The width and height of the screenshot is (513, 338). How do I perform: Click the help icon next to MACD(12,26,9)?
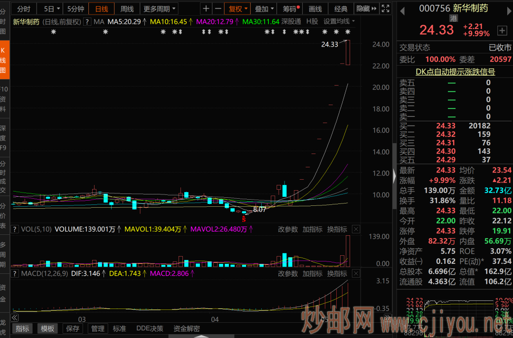[15, 274]
